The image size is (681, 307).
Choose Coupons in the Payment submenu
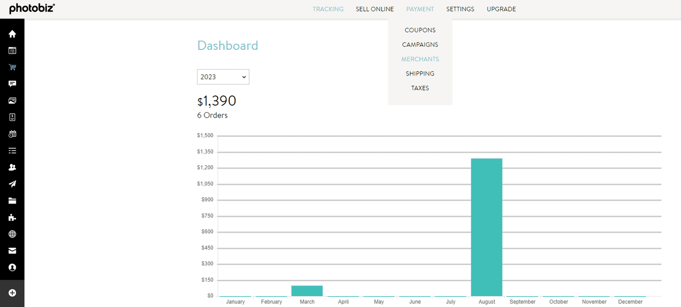[x=420, y=30]
